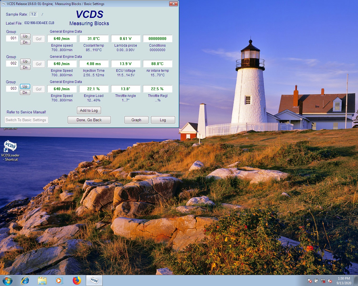Select the VCDS taskbar button
Screen dimensions: 358x286
click(94, 280)
